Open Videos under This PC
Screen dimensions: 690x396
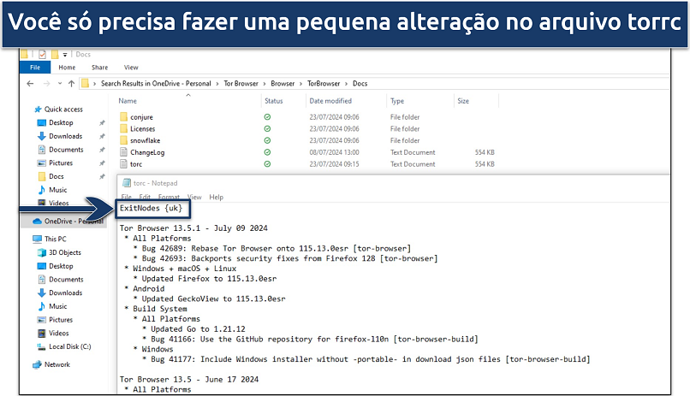tap(58, 334)
